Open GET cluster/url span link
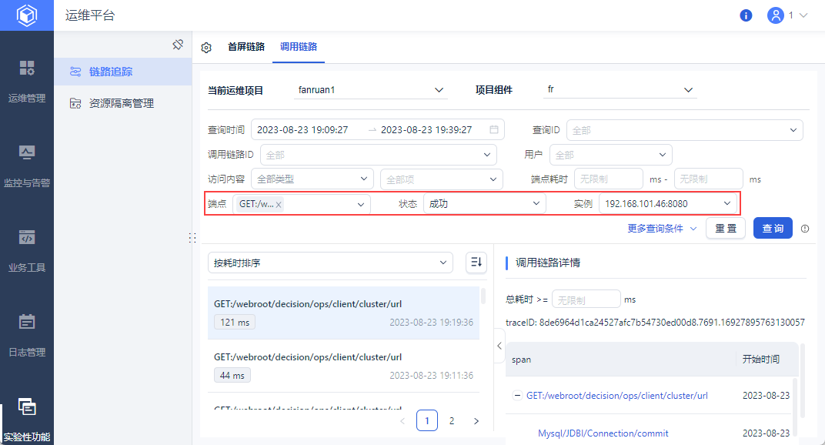This screenshot has height=445, width=825. pyautogui.click(x=617, y=396)
